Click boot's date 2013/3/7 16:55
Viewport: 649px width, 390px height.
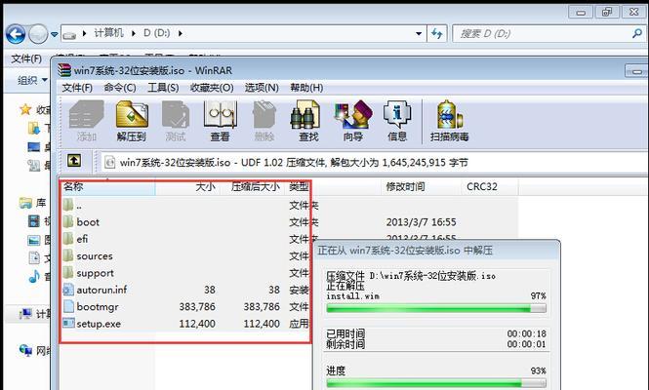pyautogui.click(x=421, y=222)
